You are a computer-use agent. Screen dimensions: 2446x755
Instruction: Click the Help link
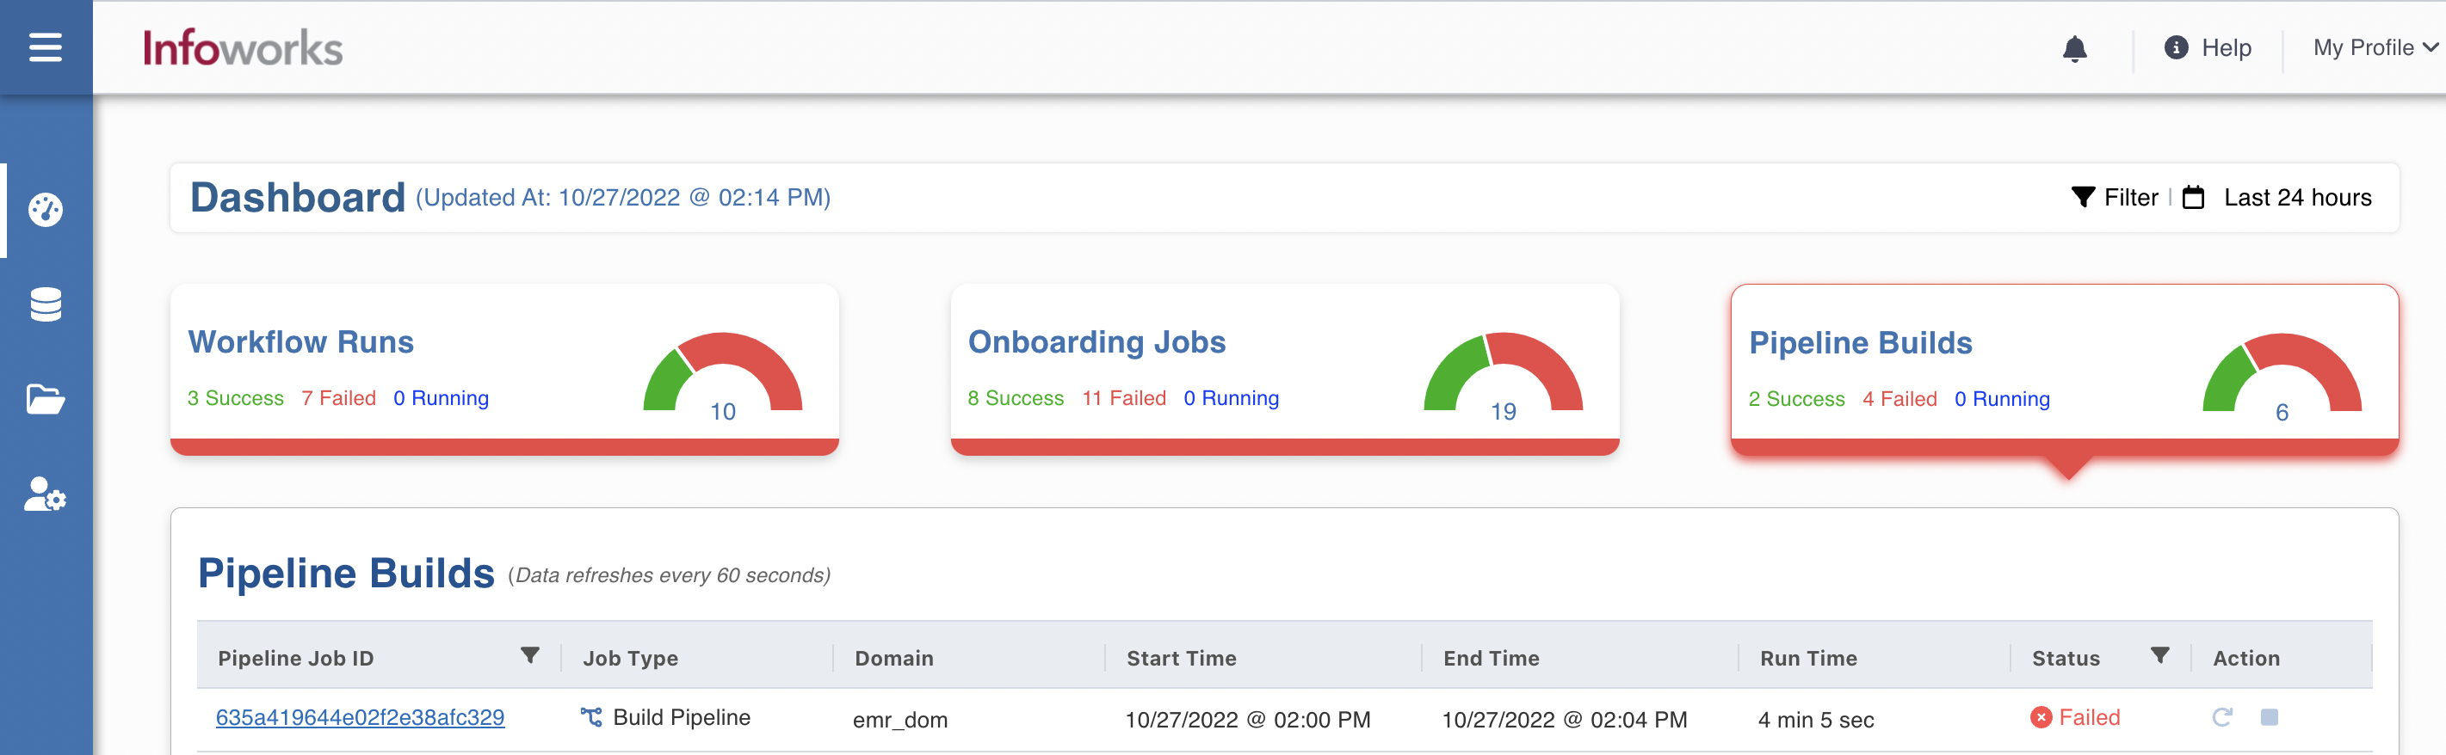coord(2226,47)
